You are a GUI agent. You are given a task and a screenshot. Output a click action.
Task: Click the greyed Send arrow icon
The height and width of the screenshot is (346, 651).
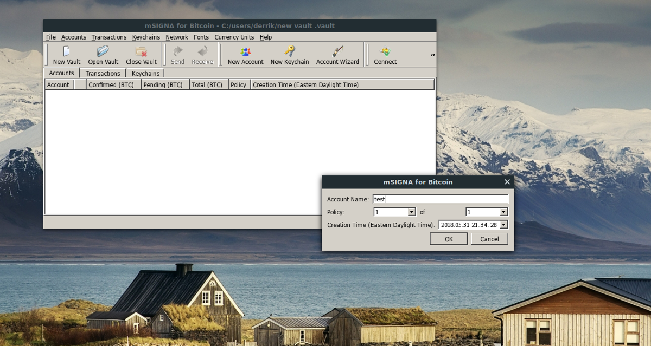[177, 51]
